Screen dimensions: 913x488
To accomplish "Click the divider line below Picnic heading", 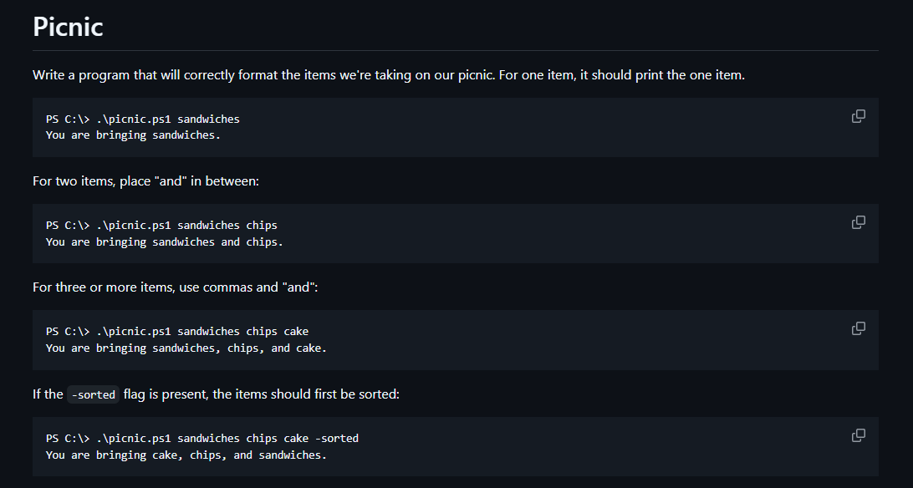I will (456, 51).
